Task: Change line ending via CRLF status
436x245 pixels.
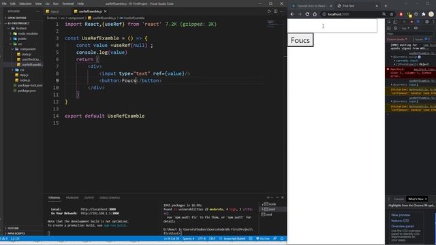Action: 212,239
